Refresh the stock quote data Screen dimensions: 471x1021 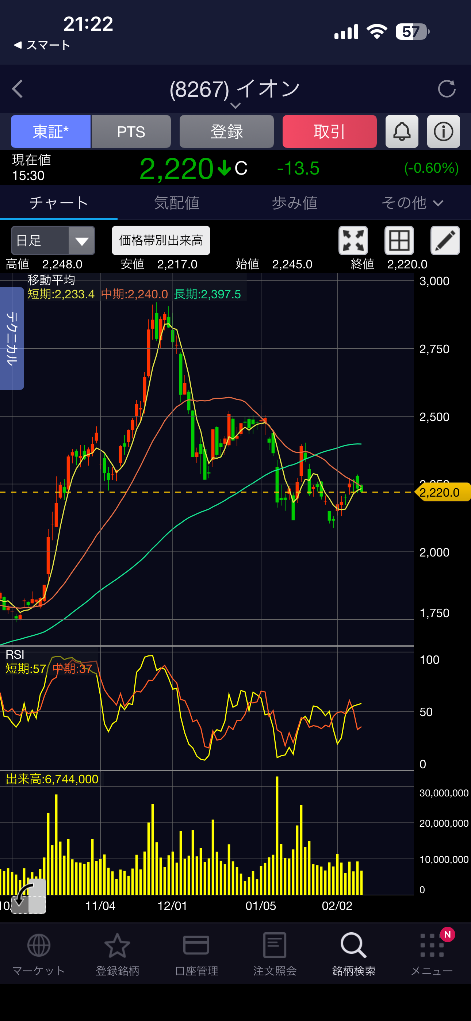click(x=447, y=89)
